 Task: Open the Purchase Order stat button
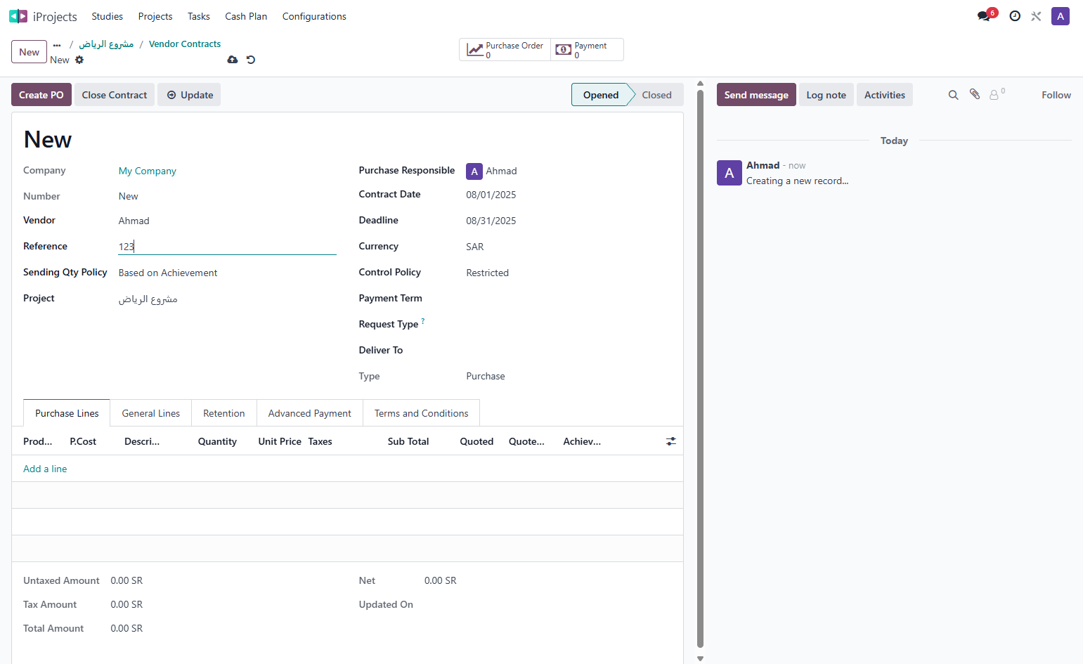[x=505, y=50]
